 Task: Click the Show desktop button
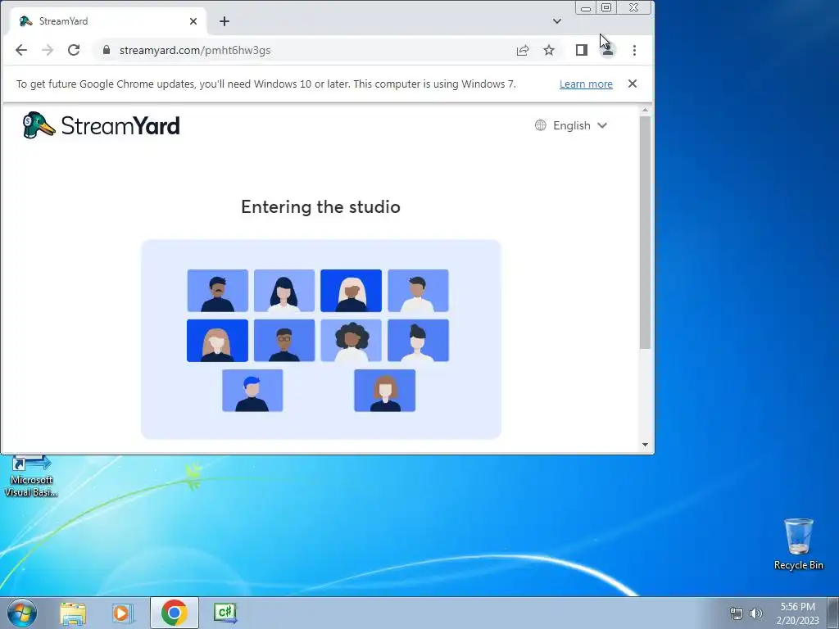833,613
